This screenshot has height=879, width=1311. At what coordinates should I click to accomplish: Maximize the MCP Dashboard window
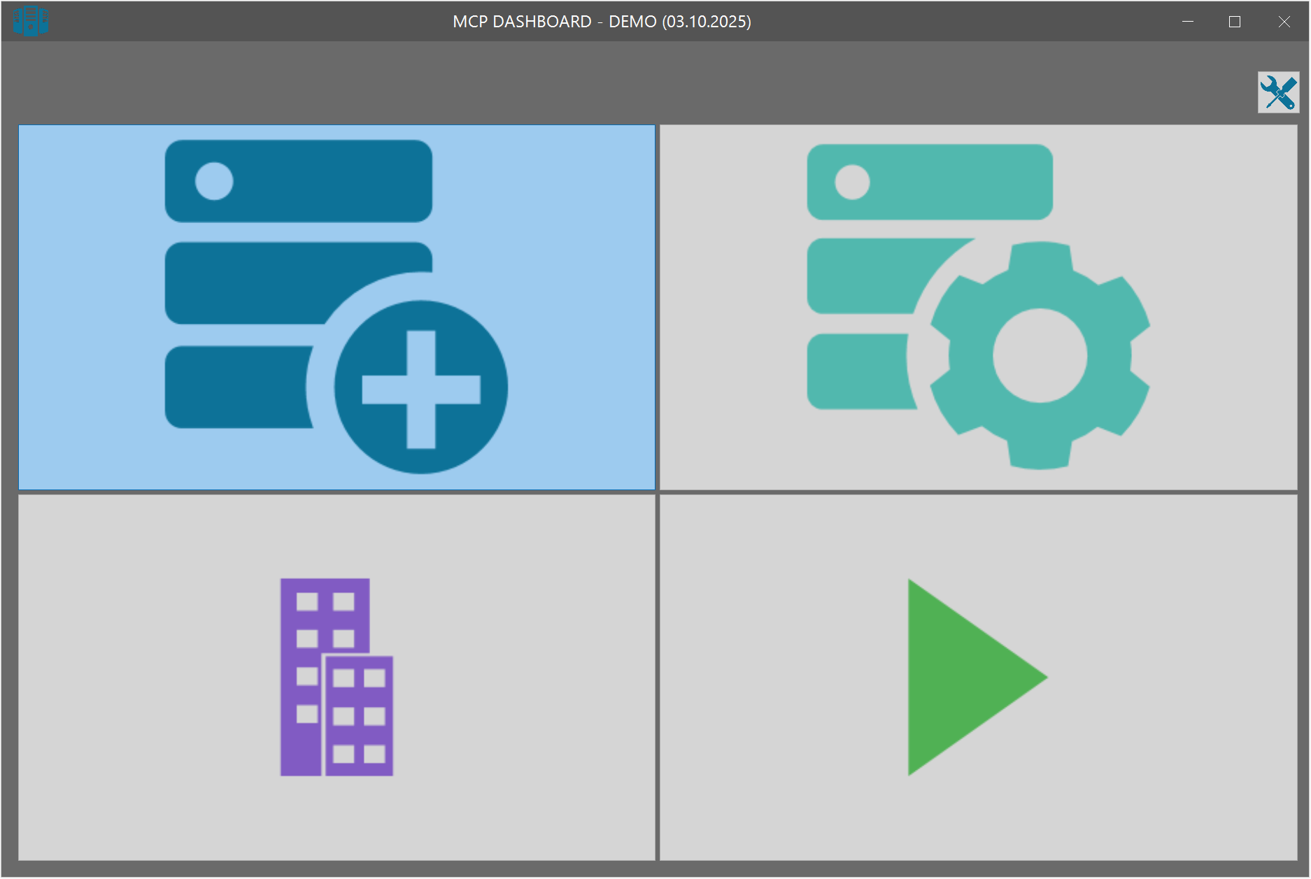[x=1235, y=22]
